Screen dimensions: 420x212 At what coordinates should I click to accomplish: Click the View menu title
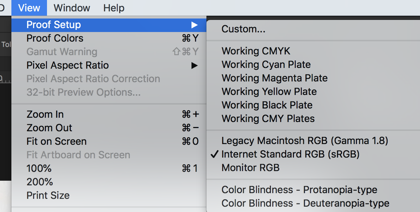tap(29, 7)
